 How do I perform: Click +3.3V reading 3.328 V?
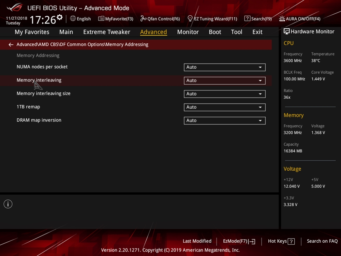tap(290, 204)
